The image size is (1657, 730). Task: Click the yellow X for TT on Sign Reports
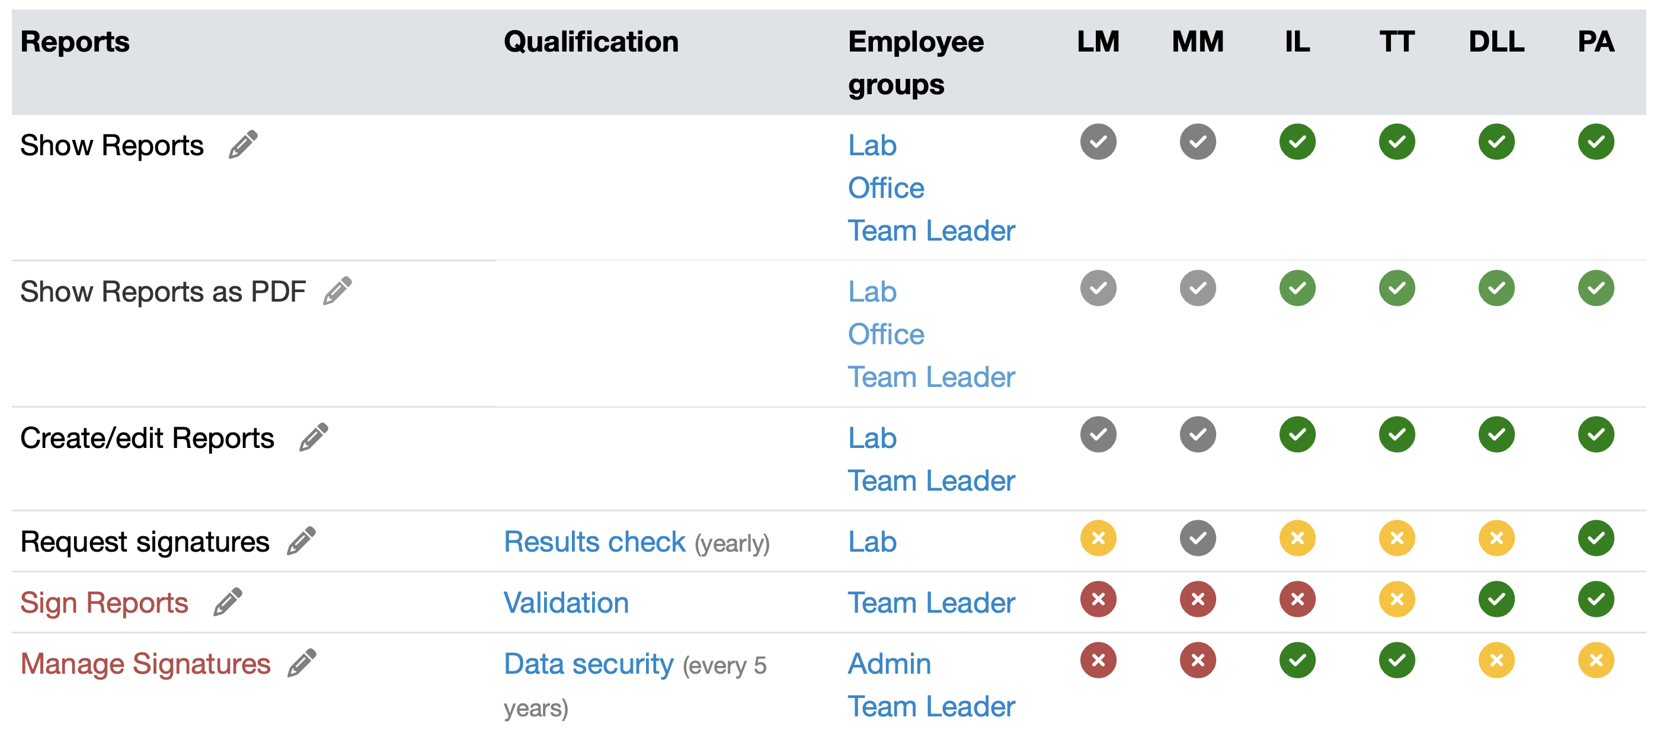[1396, 599]
